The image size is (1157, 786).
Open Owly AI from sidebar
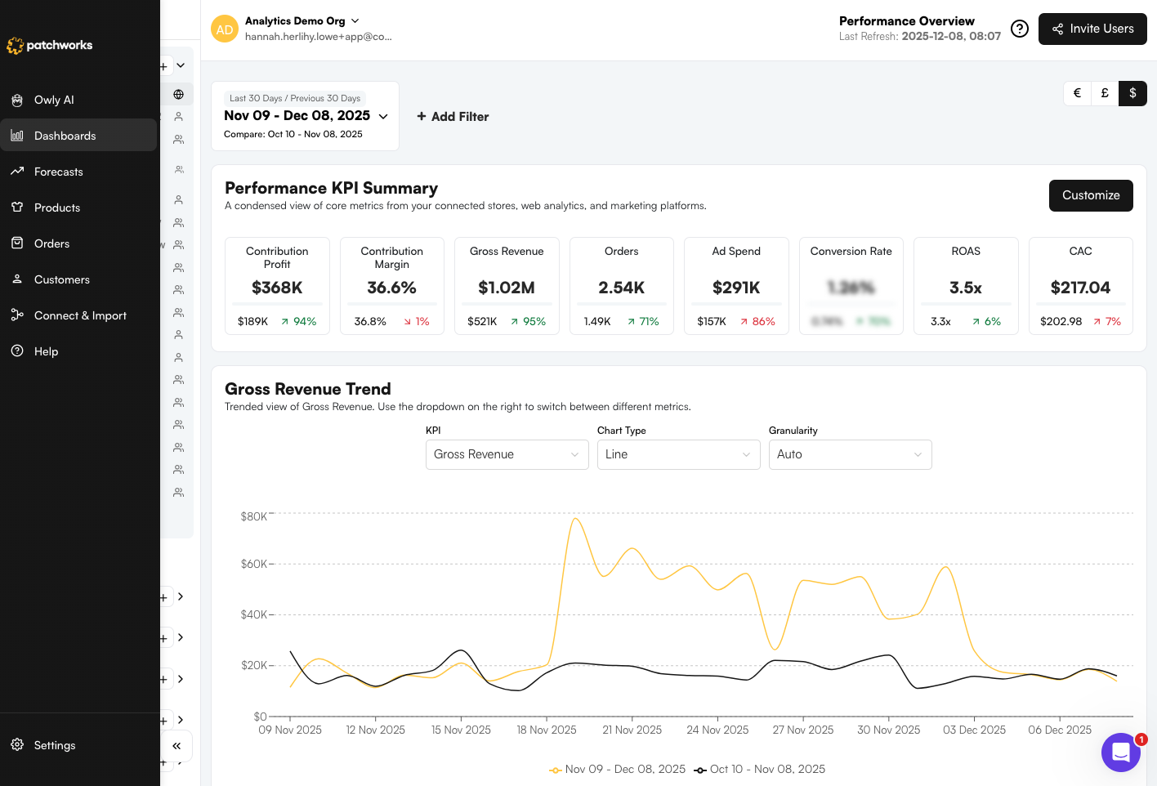point(54,100)
